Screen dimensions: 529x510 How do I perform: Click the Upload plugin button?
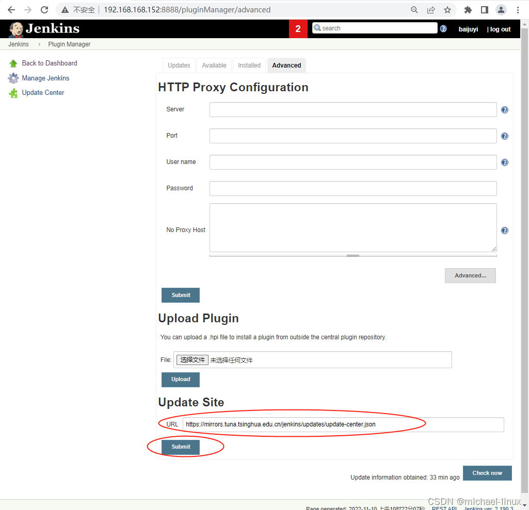(x=181, y=380)
